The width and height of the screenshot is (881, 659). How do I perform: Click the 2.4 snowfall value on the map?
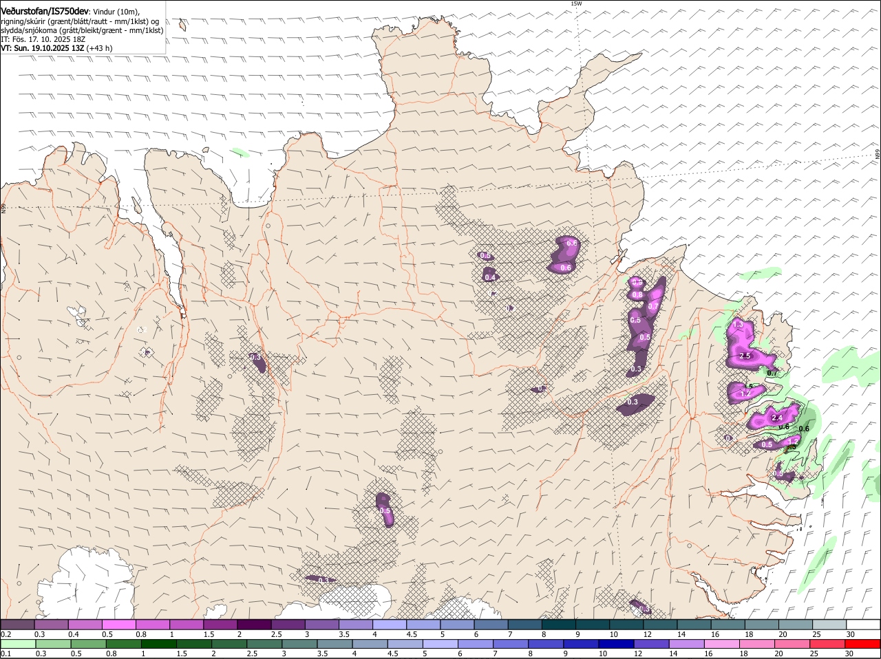778,418
